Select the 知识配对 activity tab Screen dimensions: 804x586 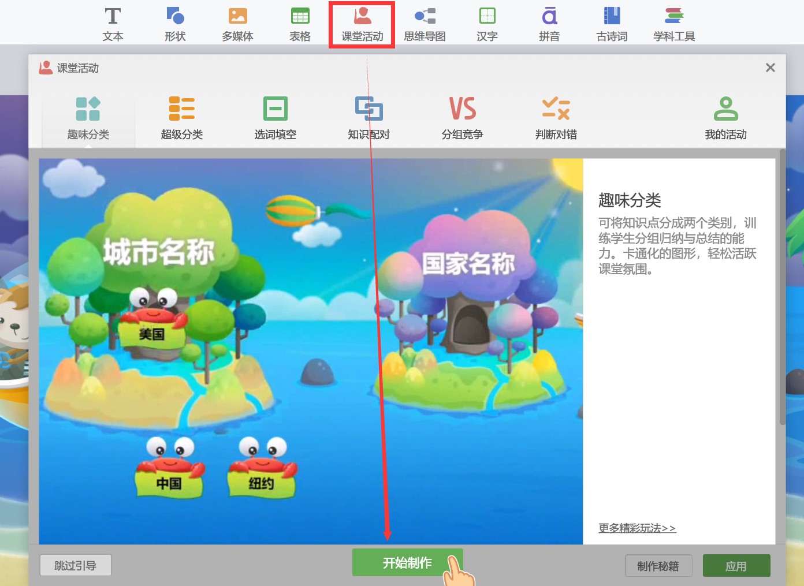[x=368, y=118]
